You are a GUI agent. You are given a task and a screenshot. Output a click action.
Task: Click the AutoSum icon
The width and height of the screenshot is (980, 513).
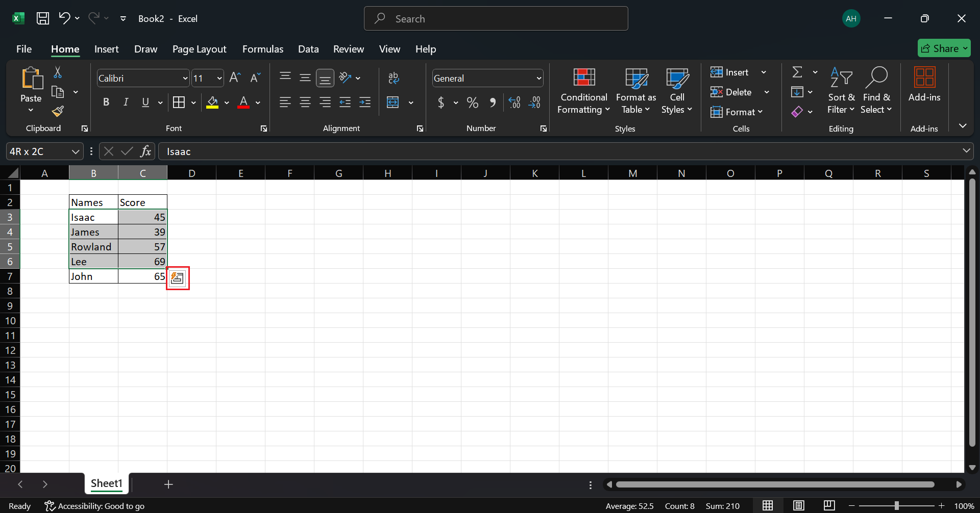(x=798, y=72)
